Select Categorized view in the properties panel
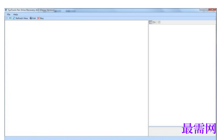This screenshot has height=140, width=223. tap(151, 22)
